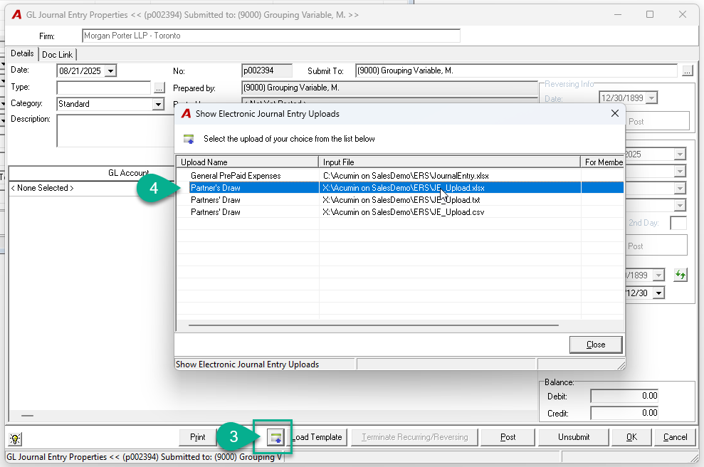This screenshot has height=467, width=704.
Task: Sort by the Input File column header
Action: pos(449,162)
